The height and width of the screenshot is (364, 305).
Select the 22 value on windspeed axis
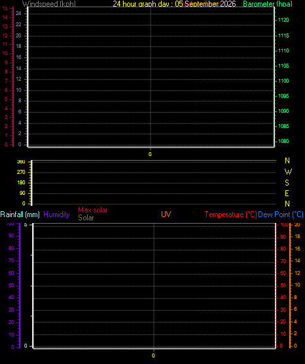coord(18,25)
